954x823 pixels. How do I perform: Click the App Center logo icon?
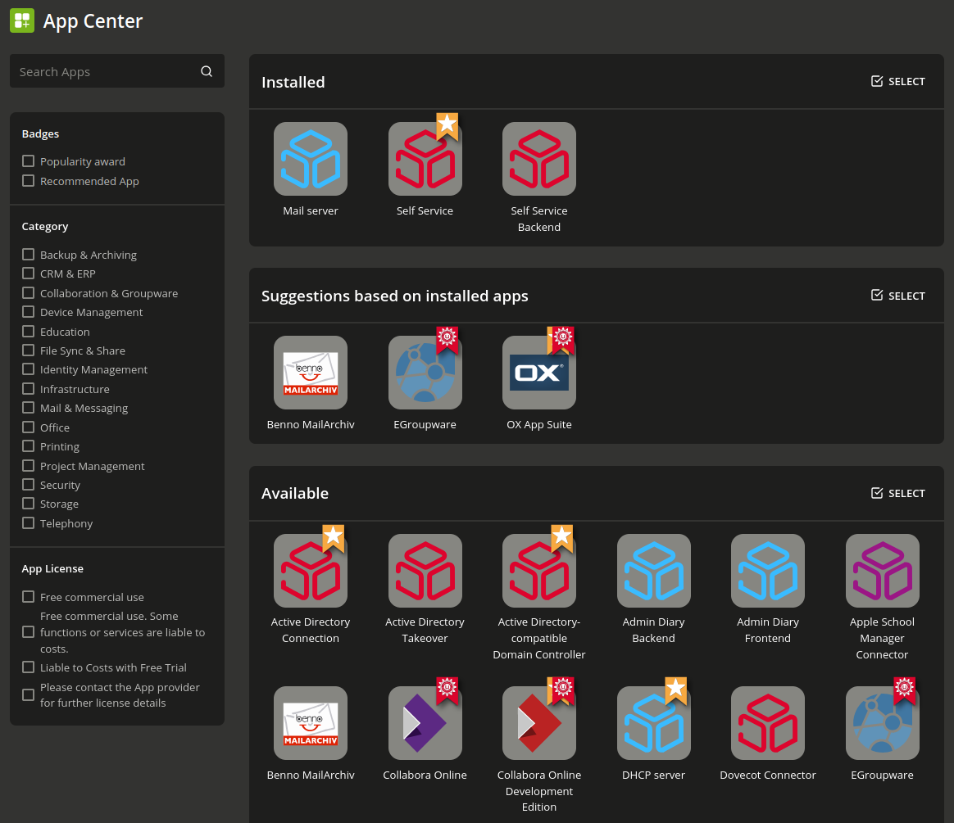click(22, 20)
